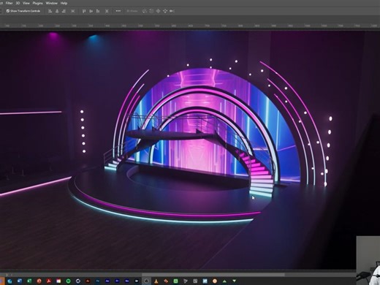Open Microsoft Word from the taskbar

[20, 281]
